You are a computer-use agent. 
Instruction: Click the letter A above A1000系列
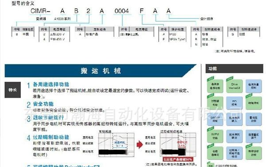point(63,11)
